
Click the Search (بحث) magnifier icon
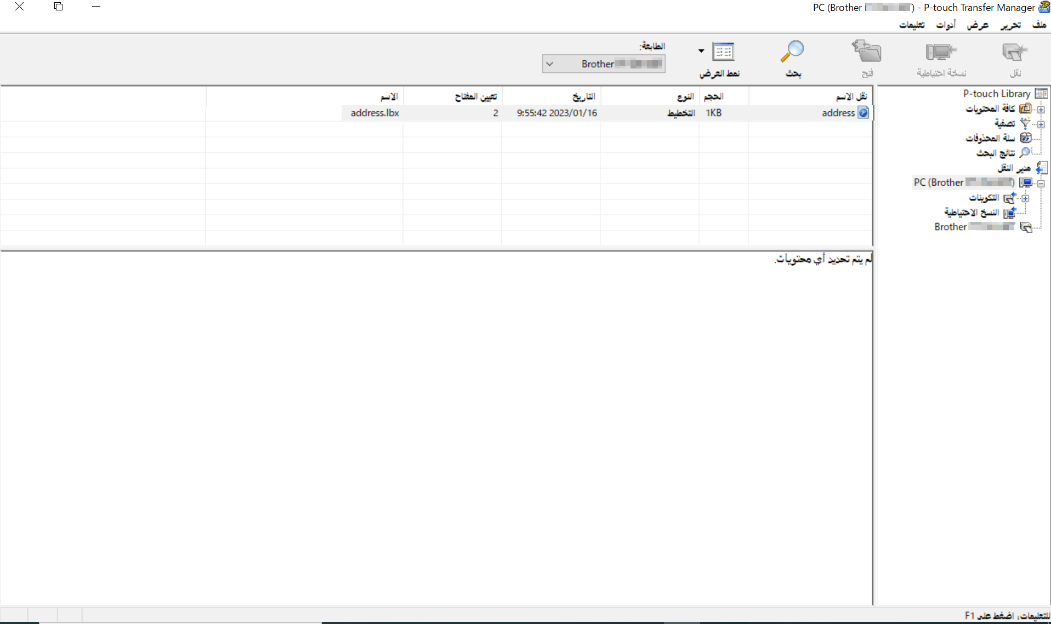pos(792,52)
